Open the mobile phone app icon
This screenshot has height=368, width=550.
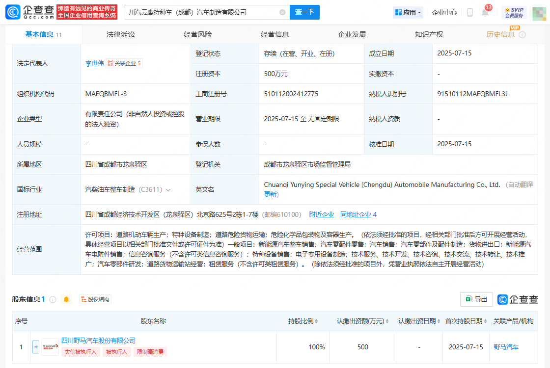(x=470, y=12)
